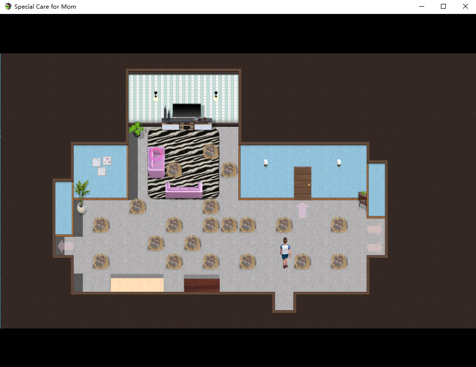Click the light beige table at the bottom wall
The image size is (476, 367).
tap(137, 283)
